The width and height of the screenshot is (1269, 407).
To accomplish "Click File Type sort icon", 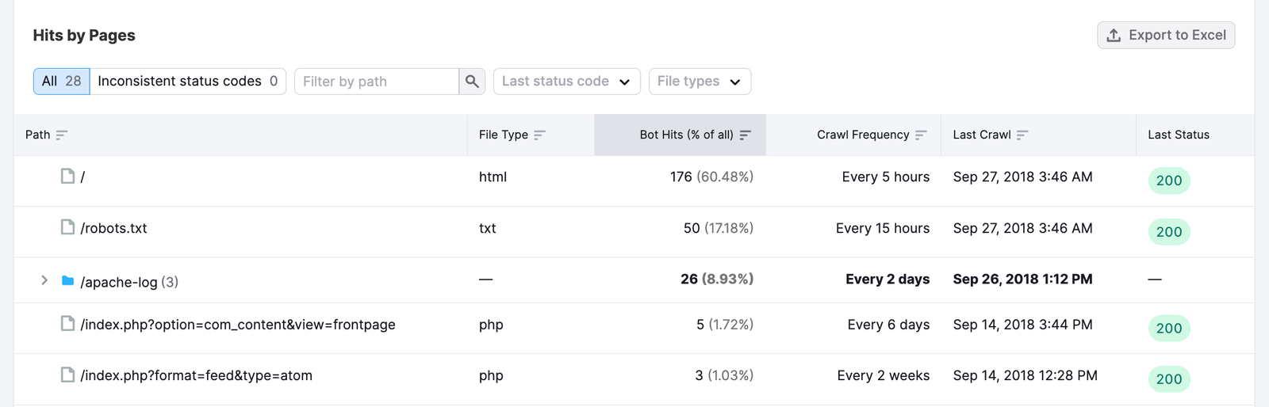I will (539, 135).
